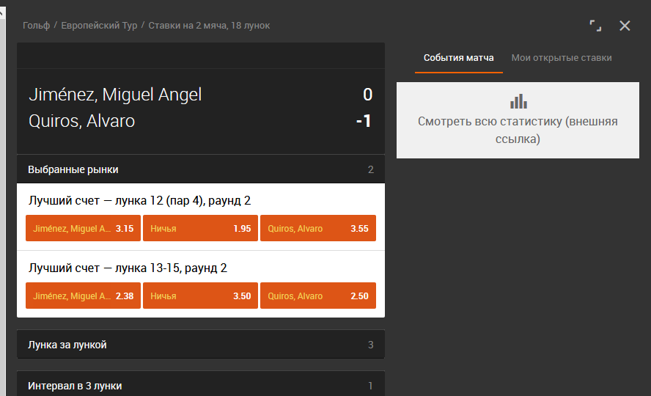Pick Quiros, Alvaro at 3.55 odds
This screenshot has height=396, width=651.
pyautogui.click(x=318, y=228)
